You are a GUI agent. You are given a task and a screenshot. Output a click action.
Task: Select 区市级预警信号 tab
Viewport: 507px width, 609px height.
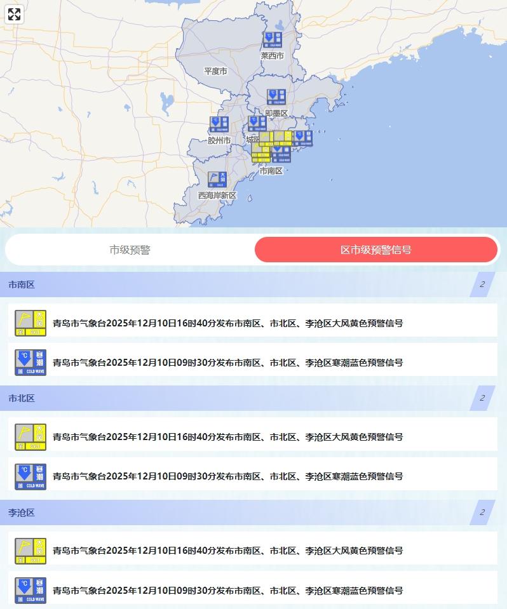[x=375, y=250]
